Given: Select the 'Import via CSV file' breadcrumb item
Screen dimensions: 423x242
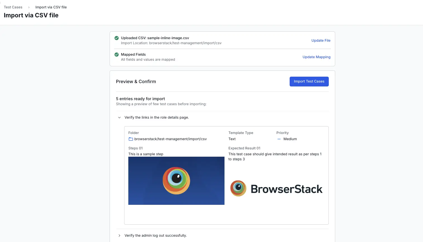Looking at the screenshot, I should (x=51, y=7).
